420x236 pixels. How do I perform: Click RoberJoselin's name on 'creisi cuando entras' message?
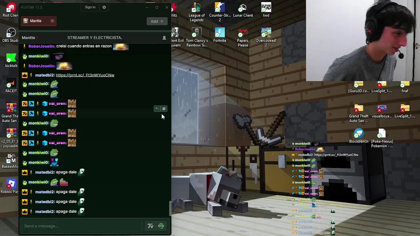(41, 46)
